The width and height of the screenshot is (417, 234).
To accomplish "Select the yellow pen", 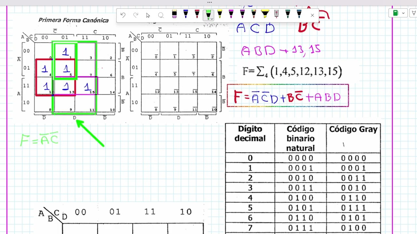I will click(x=220, y=14).
